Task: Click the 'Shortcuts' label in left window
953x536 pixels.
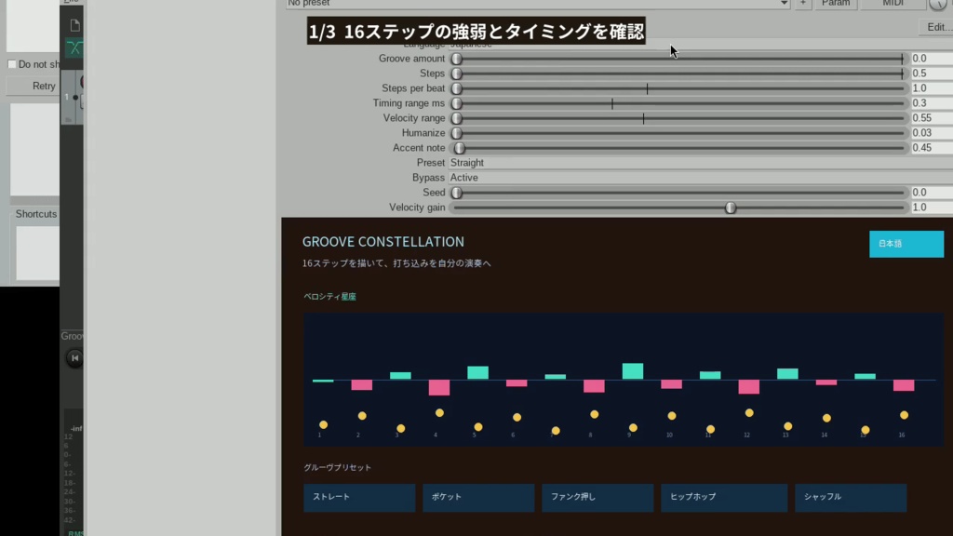Action: click(36, 214)
